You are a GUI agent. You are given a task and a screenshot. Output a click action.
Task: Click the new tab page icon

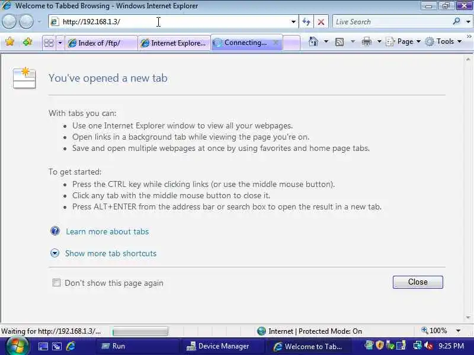tap(24, 78)
